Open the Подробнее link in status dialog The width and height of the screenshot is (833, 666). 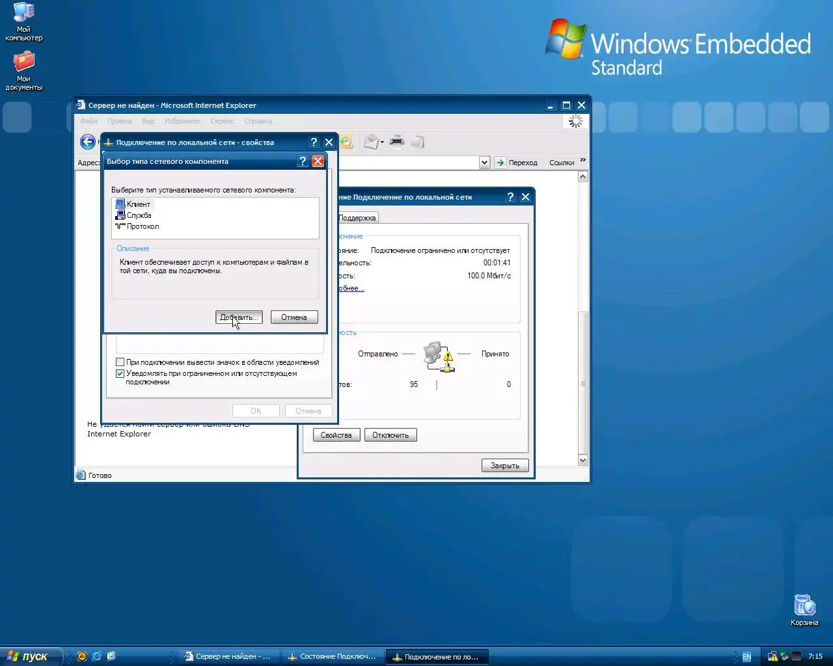[351, 288]
